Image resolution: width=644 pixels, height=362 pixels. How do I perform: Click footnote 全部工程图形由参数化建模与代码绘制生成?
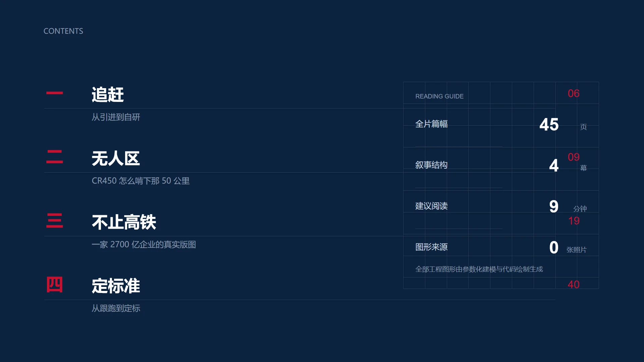point(479,269)
